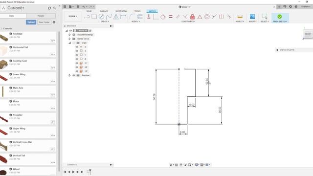Image resolution: width=313 pixels, height=176 pixels.
Task: Expand the Named Views node
Action: click(69, 39)
